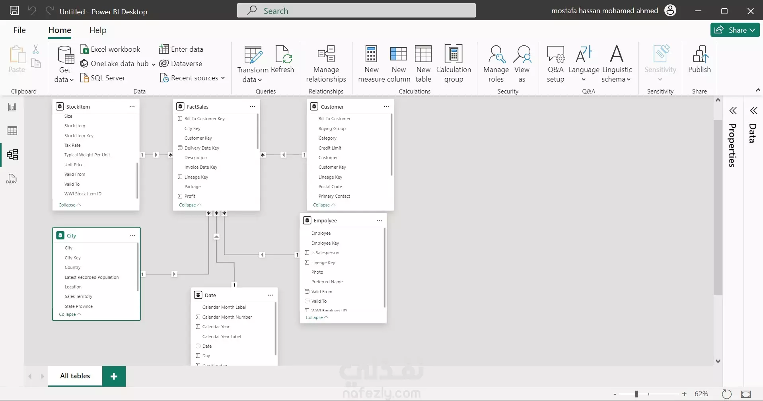Click the Save icon in title bar
763x401 pixels.
(14, 11)
